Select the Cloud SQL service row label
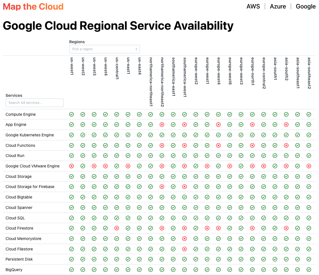 15,218
